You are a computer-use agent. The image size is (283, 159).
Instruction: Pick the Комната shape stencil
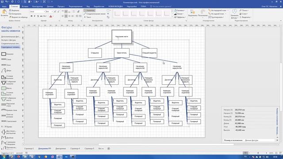(7, 54)
